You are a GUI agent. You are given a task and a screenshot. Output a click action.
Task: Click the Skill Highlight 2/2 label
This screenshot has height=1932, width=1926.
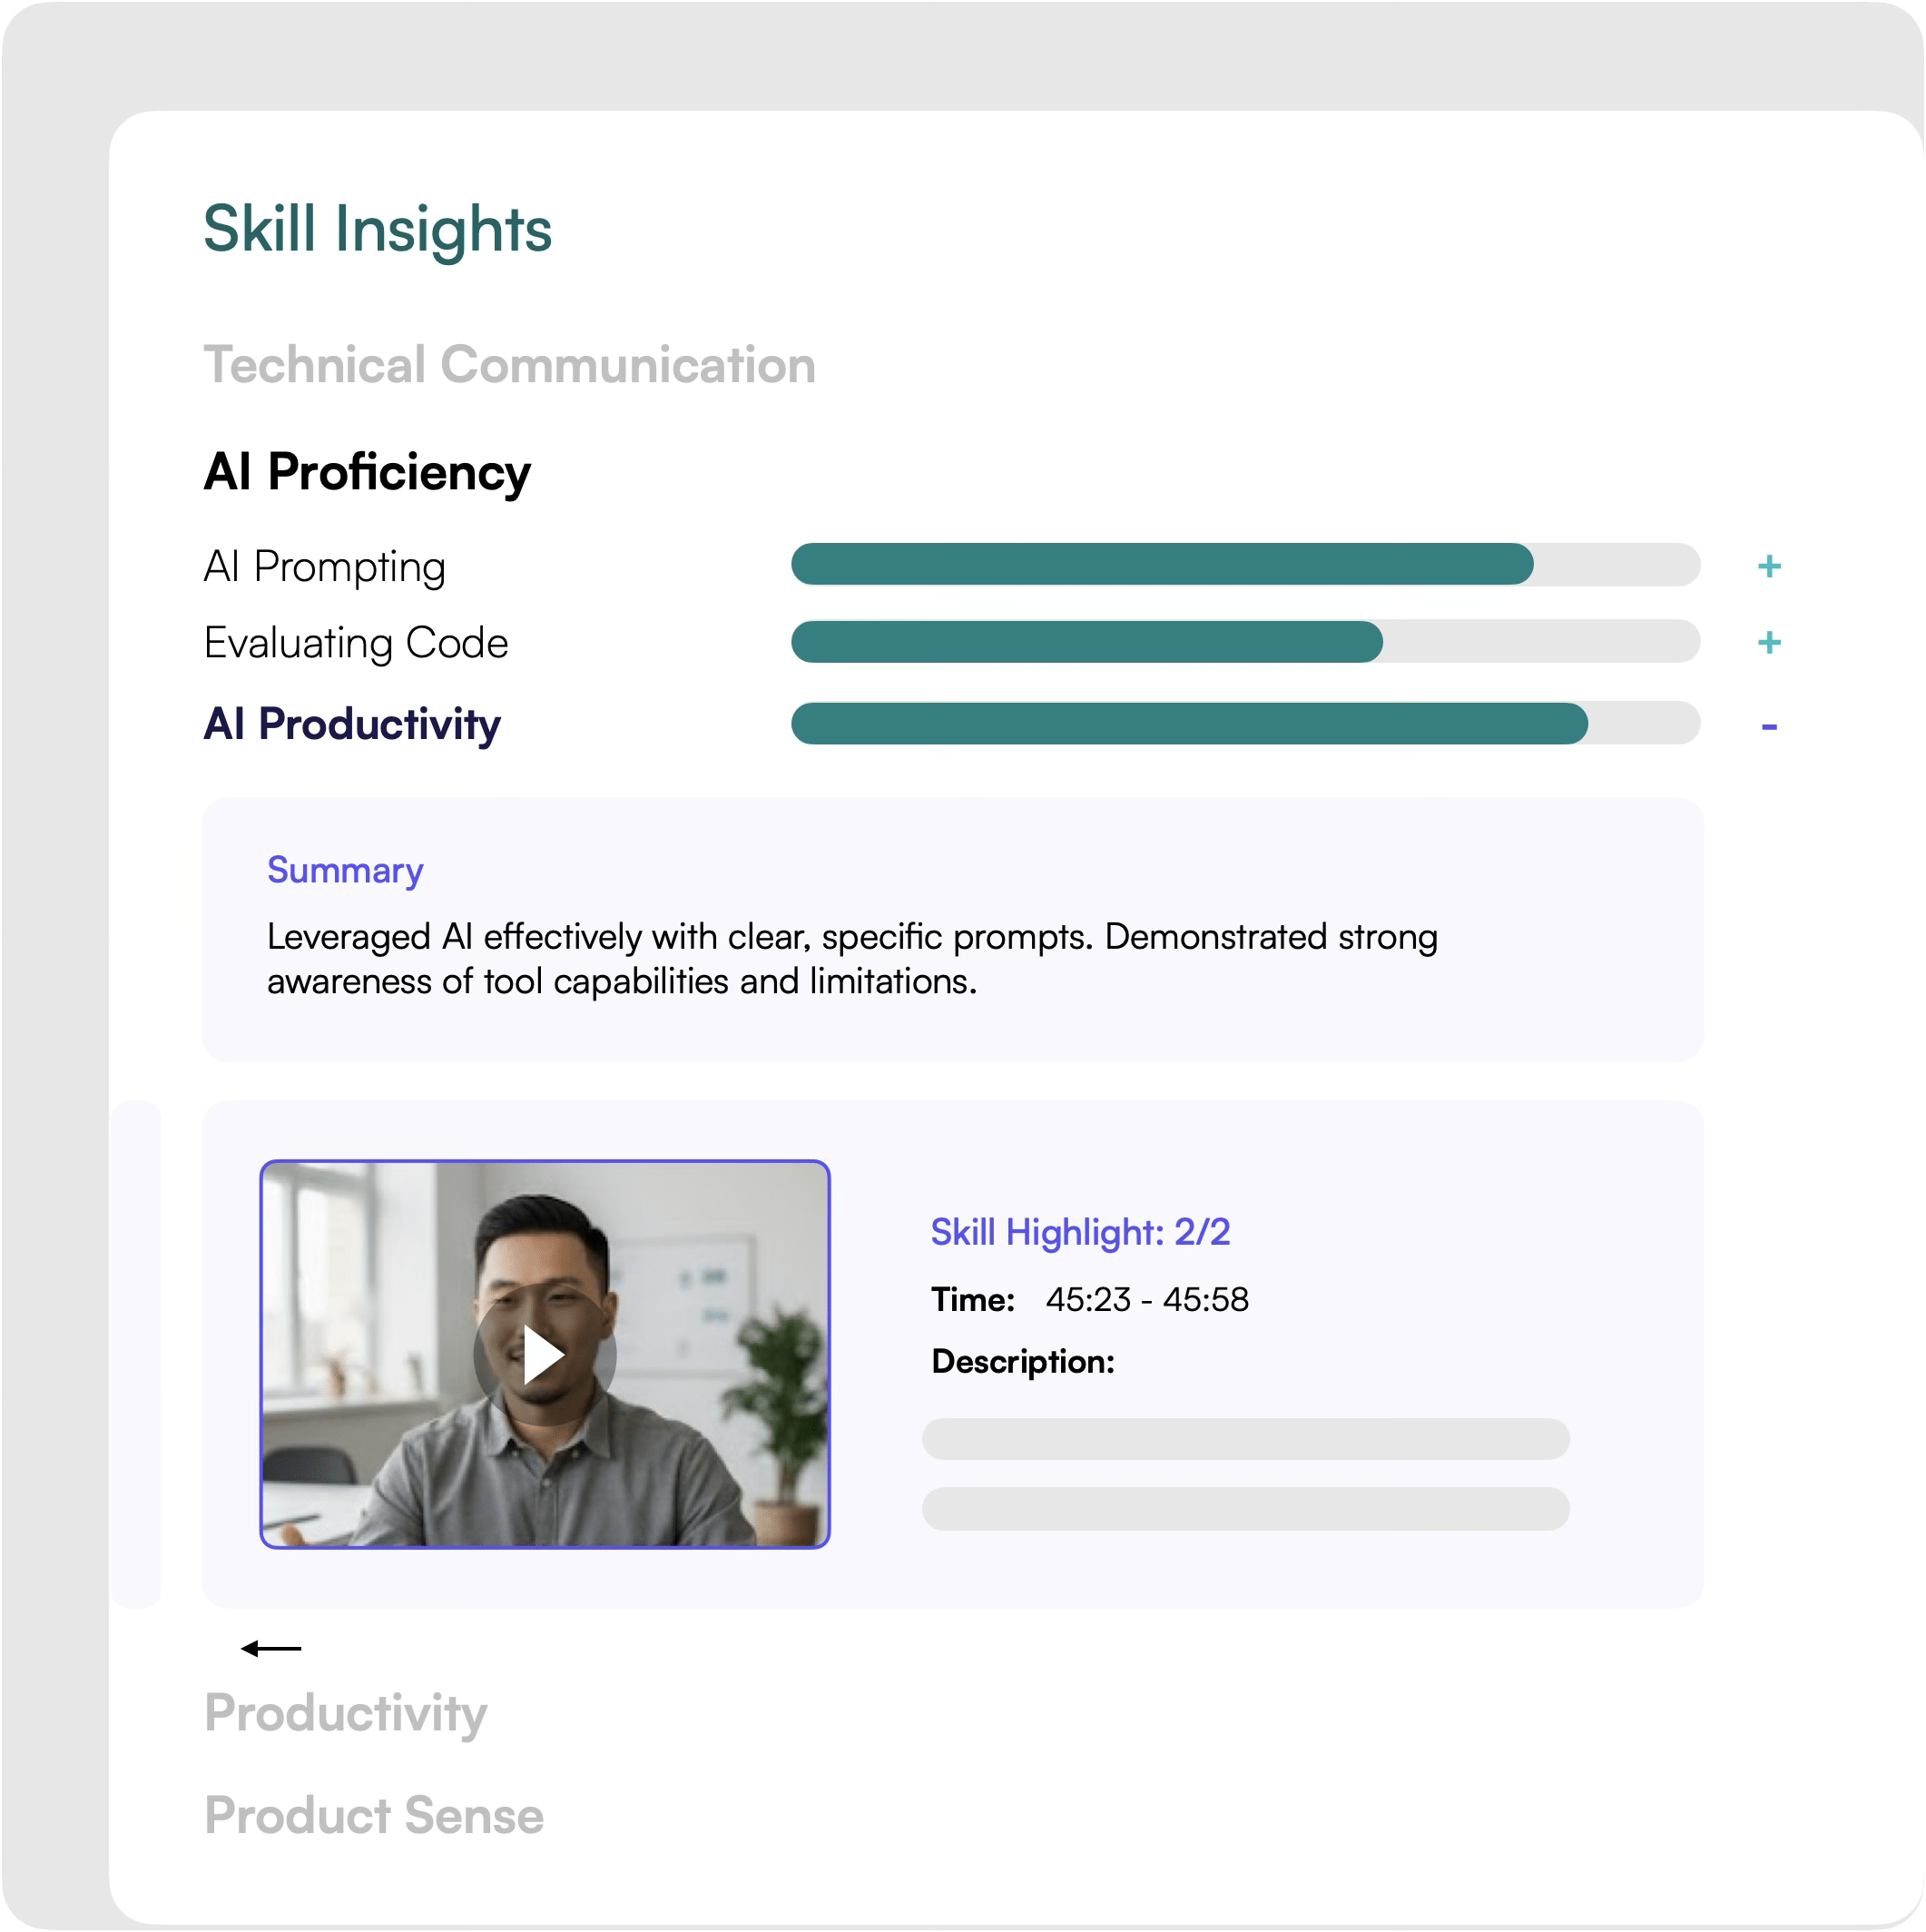(x=1079, y=1232)
